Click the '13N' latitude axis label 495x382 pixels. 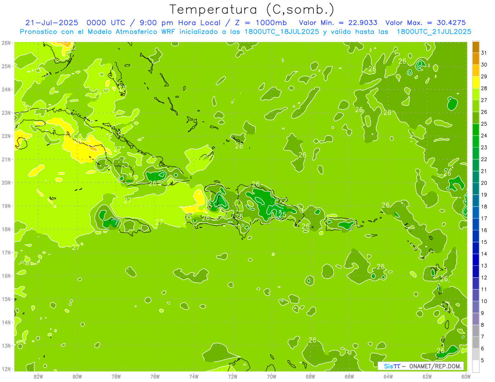tap(6, 346)
